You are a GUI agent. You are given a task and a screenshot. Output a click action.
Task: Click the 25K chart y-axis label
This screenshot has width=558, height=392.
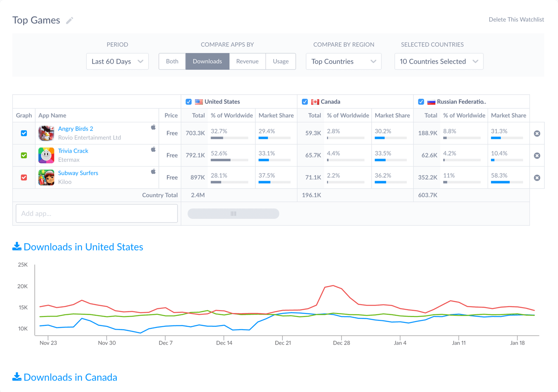[x=23, y=265]
